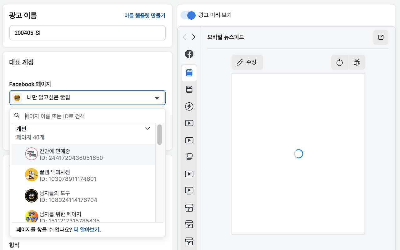The width and height of the screenshot is (400, 250).
Task: Refresh the ad preview with the reload icon
Action: pos(339,62)
